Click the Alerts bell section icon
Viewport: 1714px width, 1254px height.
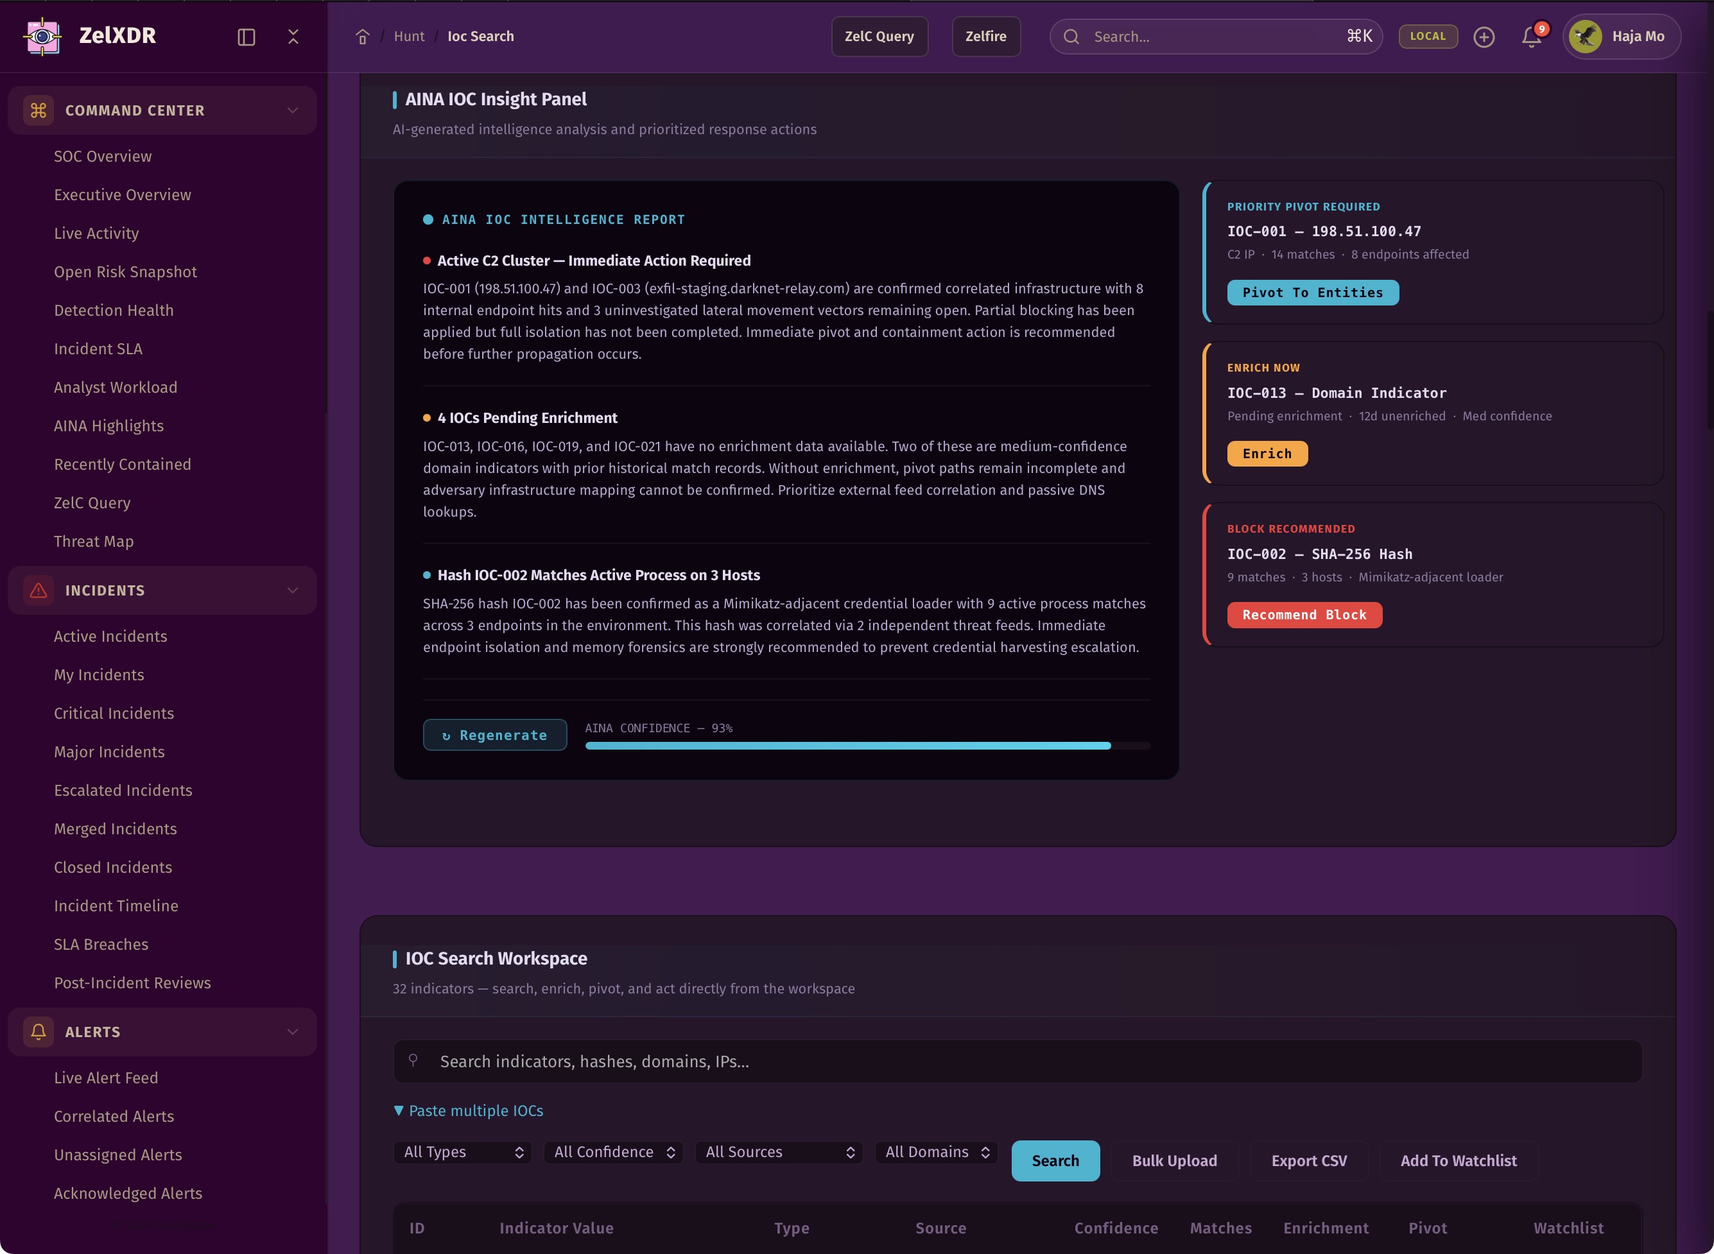38,1031
